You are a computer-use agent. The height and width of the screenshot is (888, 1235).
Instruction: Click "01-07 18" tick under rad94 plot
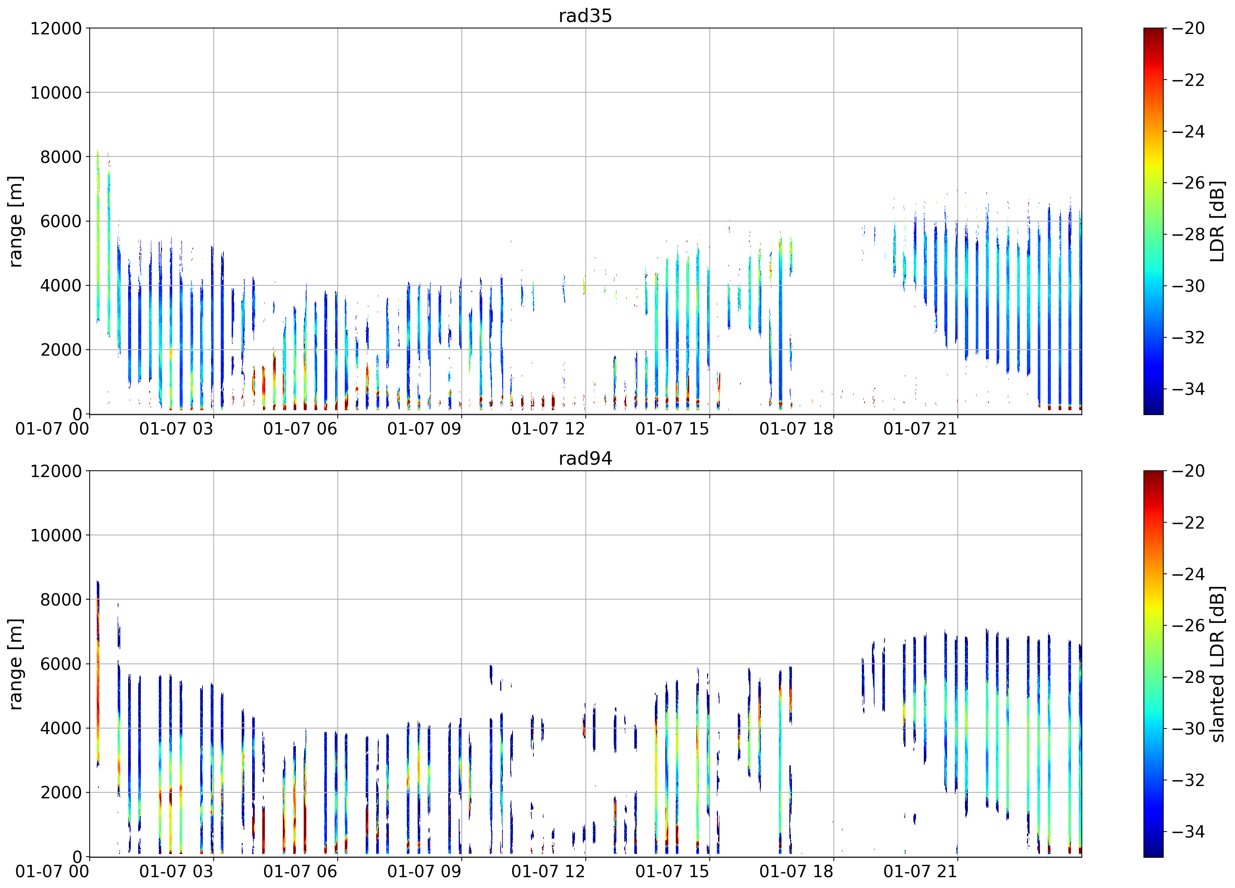pyautogui.click(x=797, y=871)
